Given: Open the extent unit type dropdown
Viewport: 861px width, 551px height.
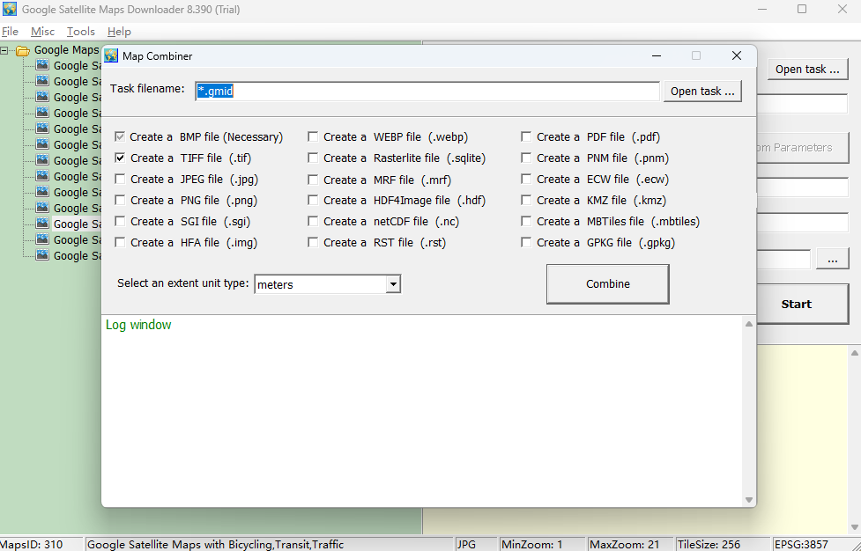Looking at the screenshot, I should [394, 283].
